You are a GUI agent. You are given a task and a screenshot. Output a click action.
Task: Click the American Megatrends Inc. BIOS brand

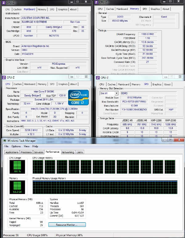tap(54, 46)
